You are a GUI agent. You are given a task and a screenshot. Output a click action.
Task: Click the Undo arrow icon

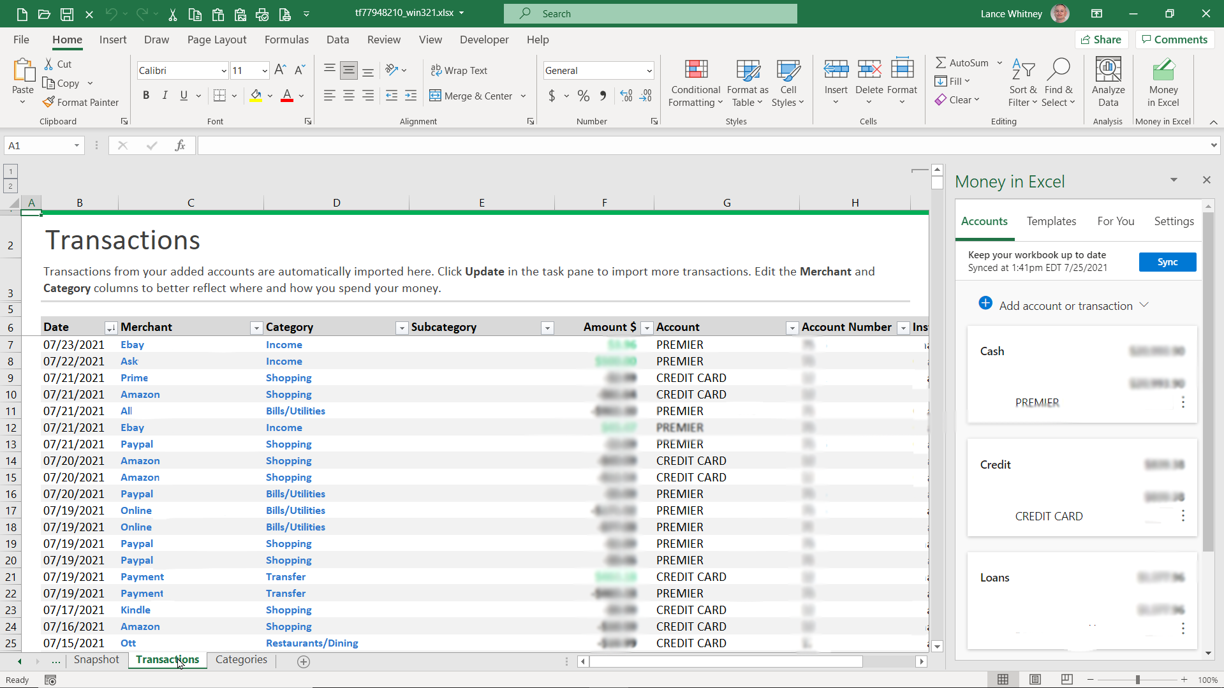click(x=111, y=13)
